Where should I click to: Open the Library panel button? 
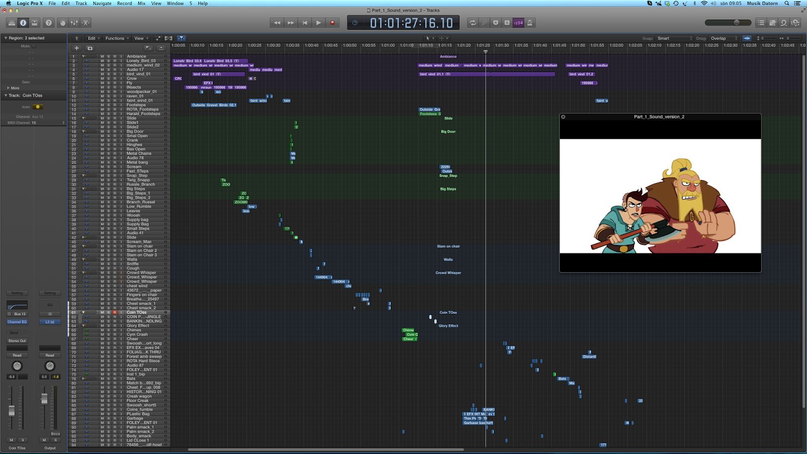coord(12,23)
